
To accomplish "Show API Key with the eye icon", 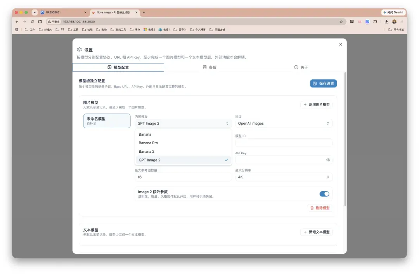I will click(x=328, y=160).
